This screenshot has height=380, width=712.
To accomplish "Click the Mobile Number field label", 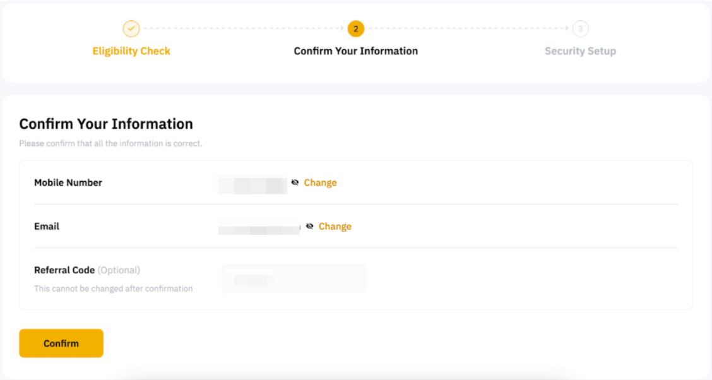I will pyautogui.click(x=68, y=182).
